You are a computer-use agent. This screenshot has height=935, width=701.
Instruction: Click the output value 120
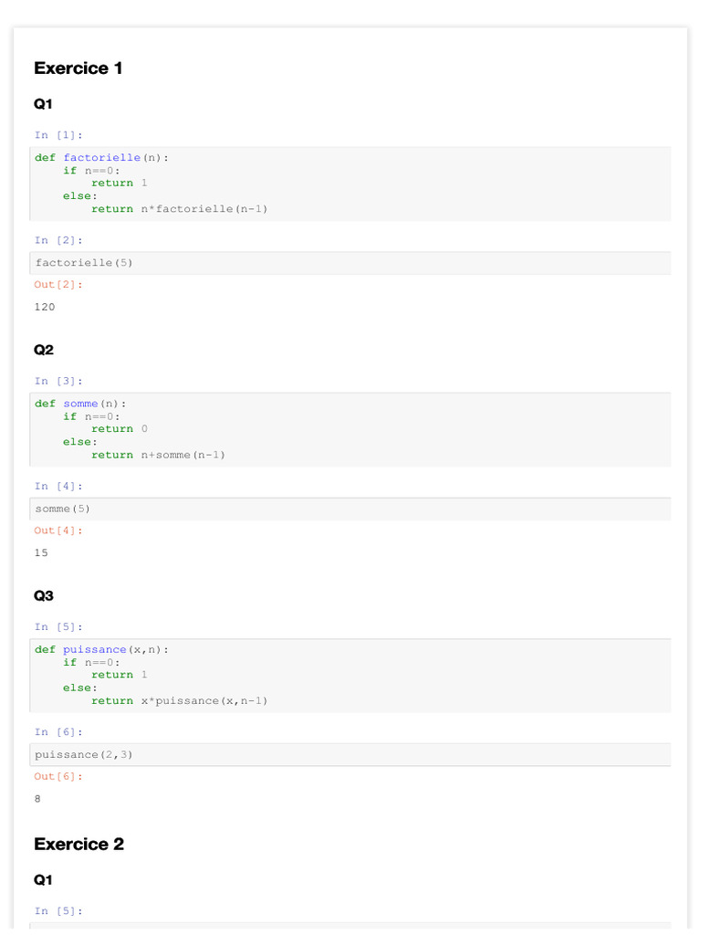pos(45,307)
